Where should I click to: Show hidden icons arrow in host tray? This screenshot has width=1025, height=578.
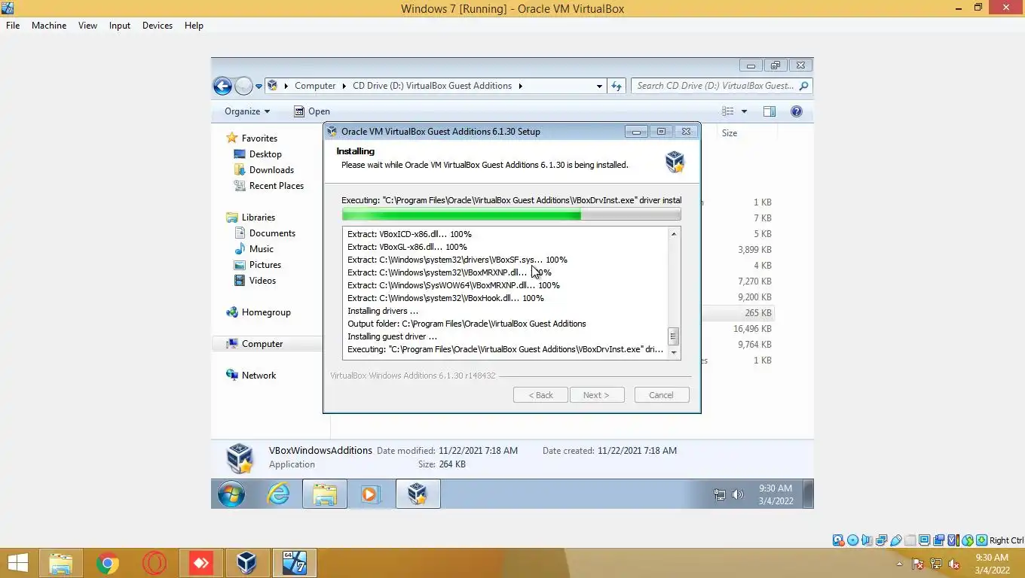click(x=899, y=564)
